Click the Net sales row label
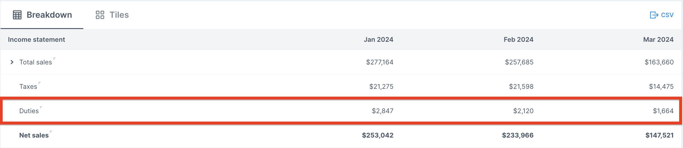The width and height of the screenshot is (683, 148). [x=34, y=135]
